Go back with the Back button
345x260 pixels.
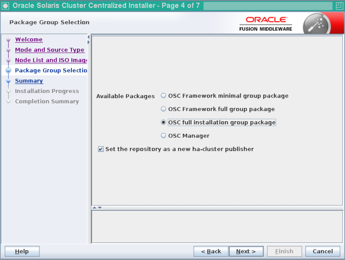click(x=211, y=251)
